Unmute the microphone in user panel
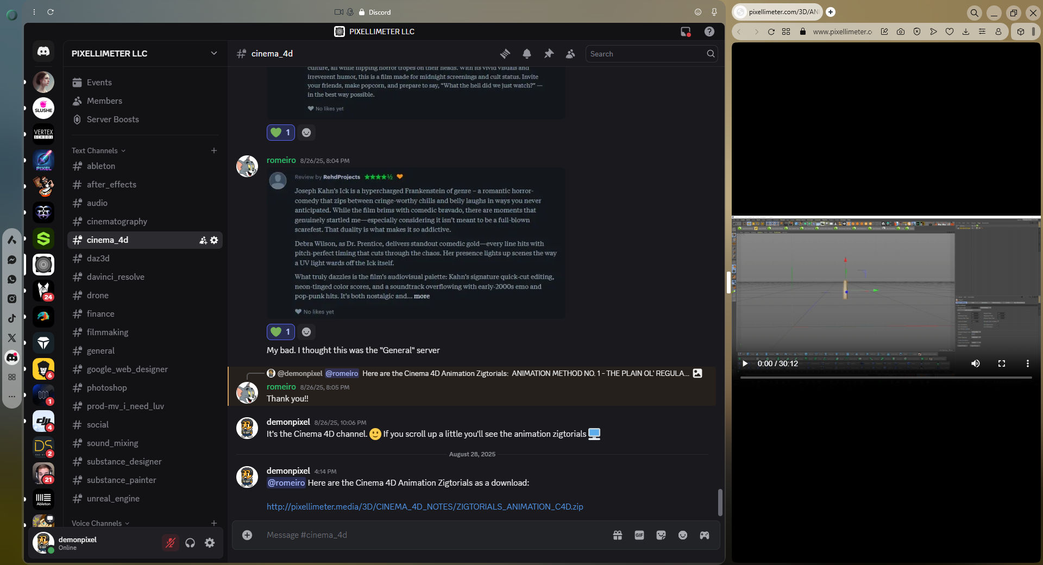The image size is (1043, 565). click(x=171, y=543)
